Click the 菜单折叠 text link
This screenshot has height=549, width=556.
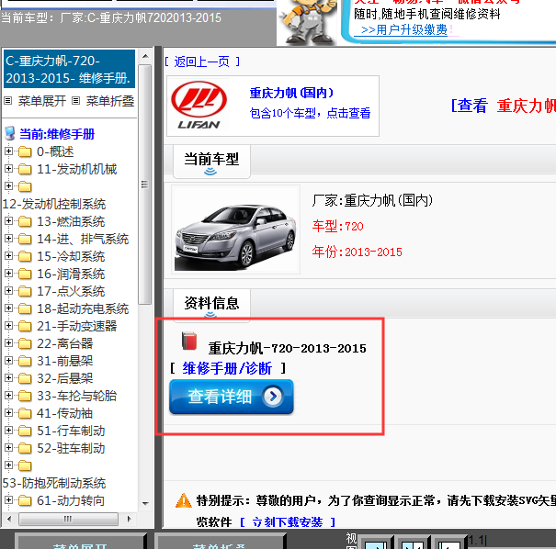pyautogui.click(x=110, y=101)
